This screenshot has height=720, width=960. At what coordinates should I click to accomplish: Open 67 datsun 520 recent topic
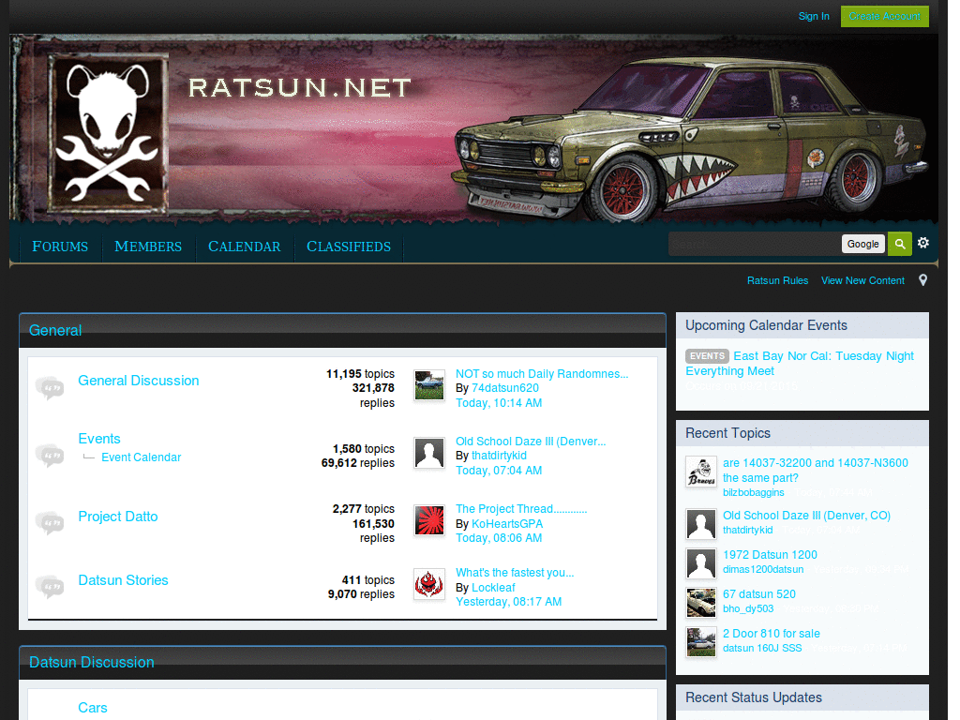tap(759, 593)
